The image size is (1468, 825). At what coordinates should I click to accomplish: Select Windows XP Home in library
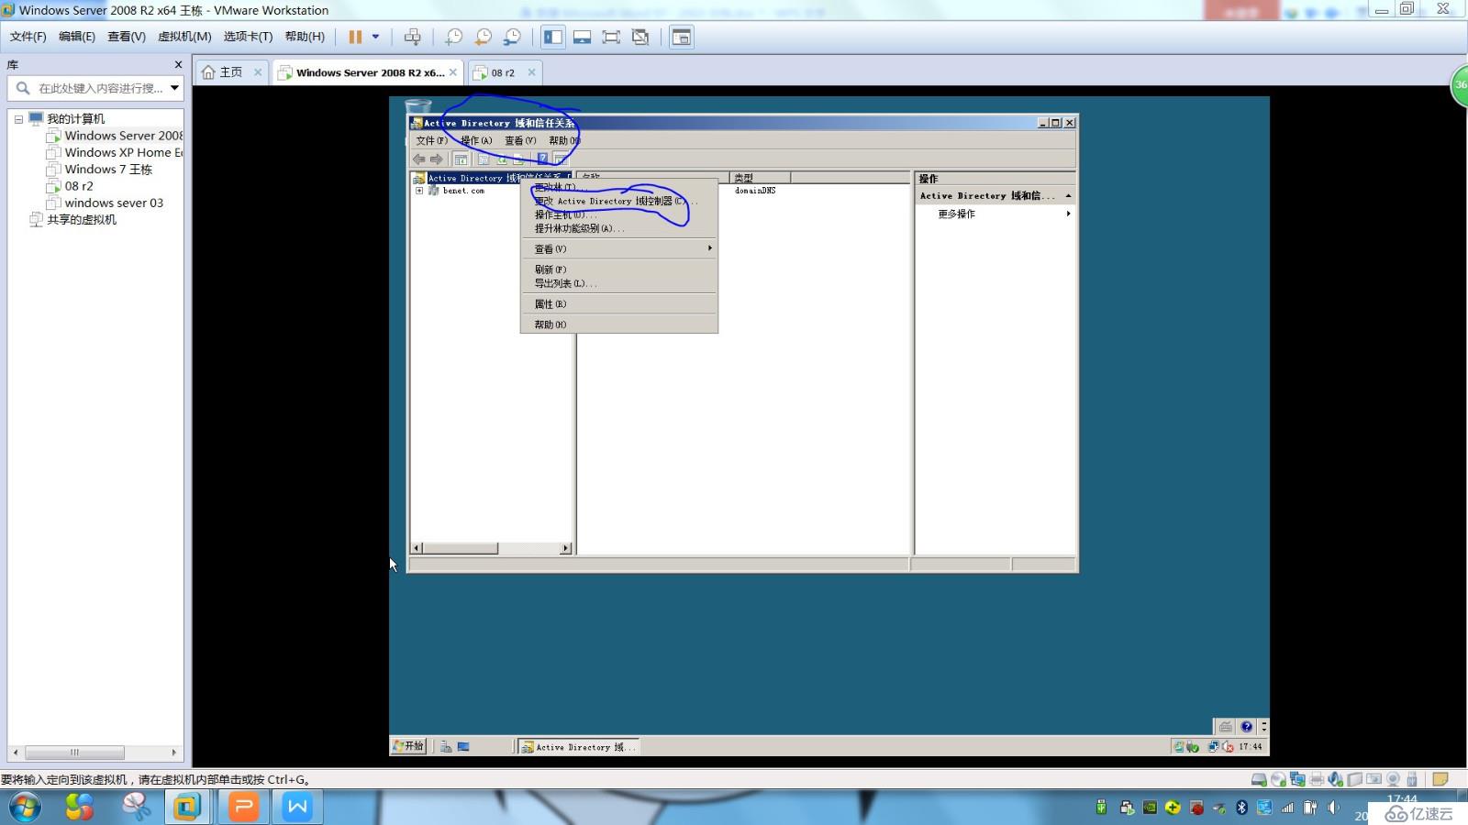coord(115,152)
